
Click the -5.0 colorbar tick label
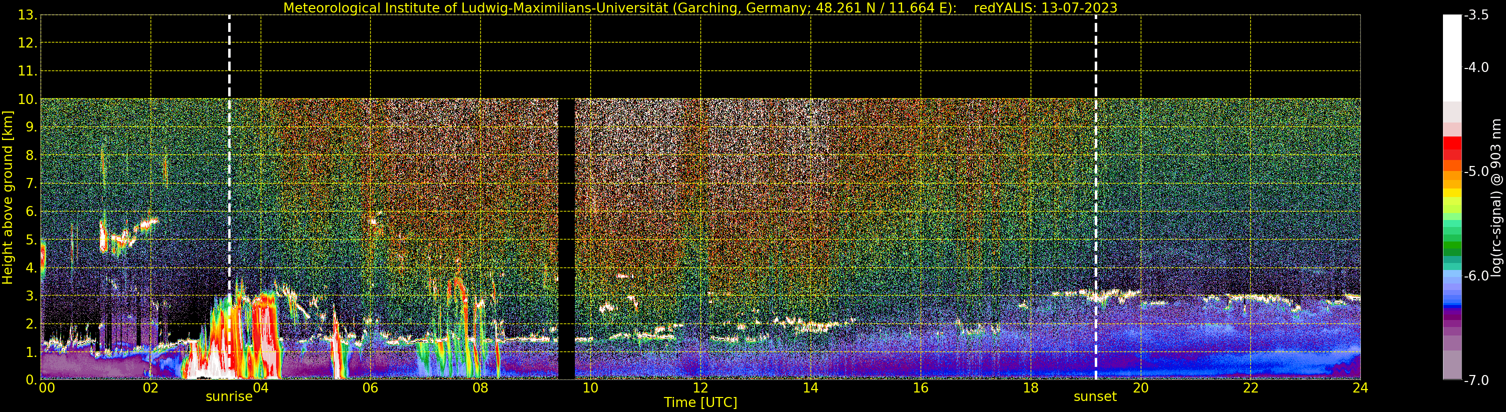coord(1476,171)
